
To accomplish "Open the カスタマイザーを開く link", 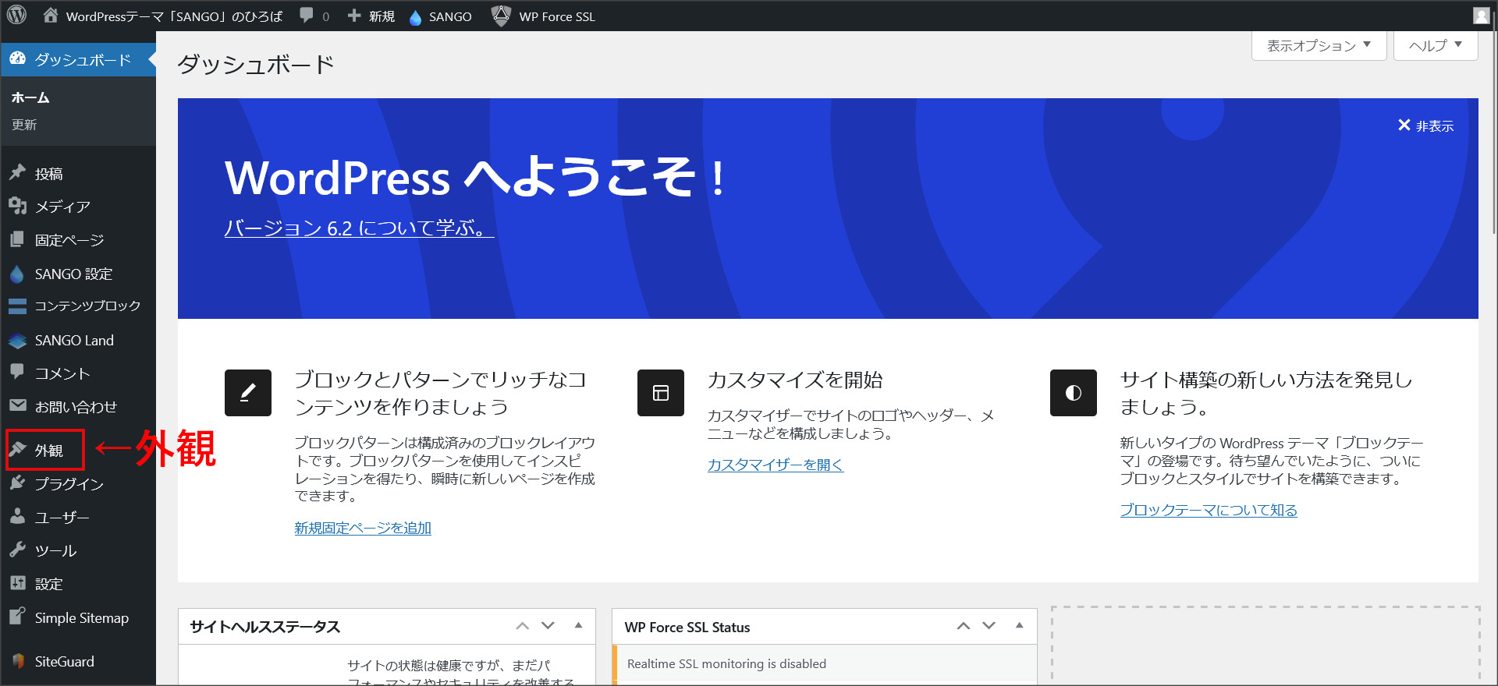I will point(775,465).
